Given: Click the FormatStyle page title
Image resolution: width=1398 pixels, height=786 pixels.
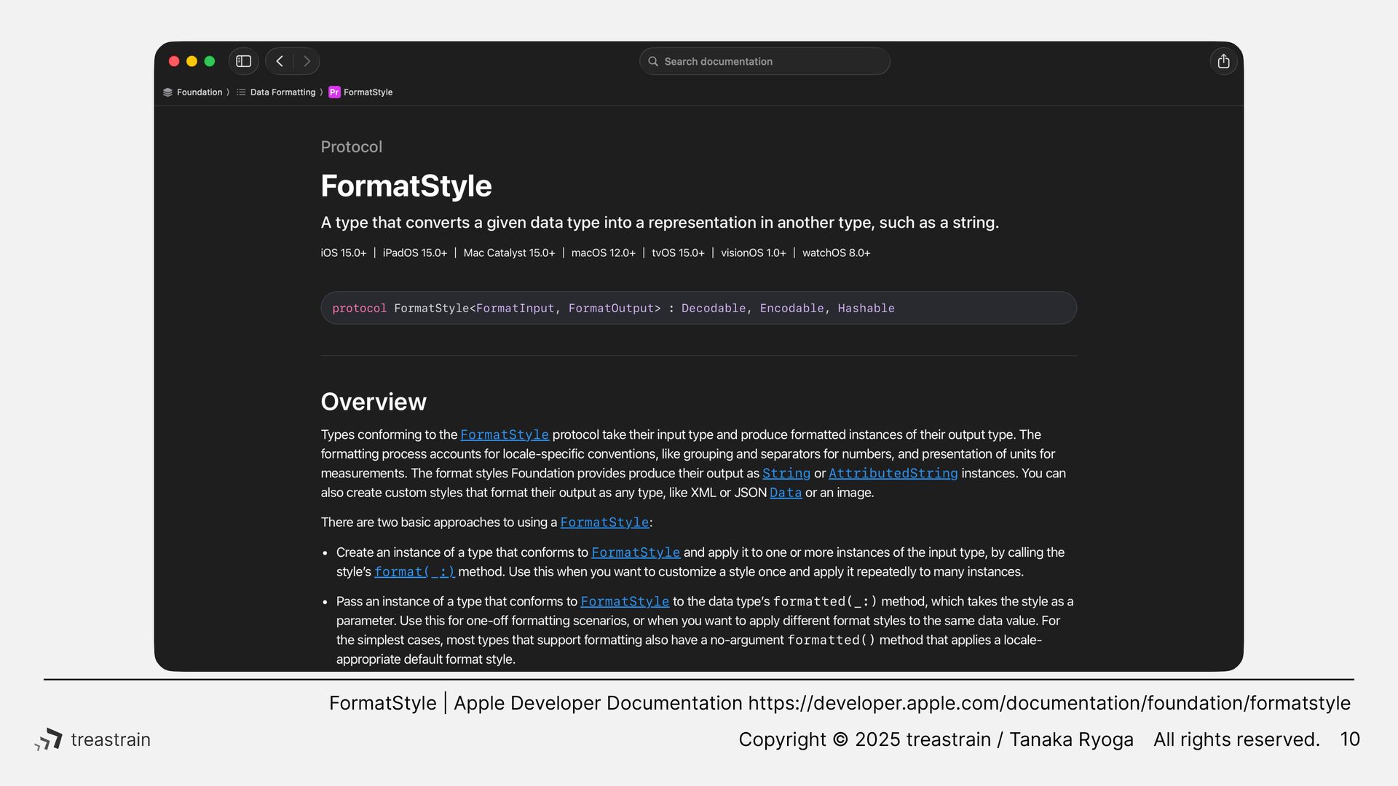Looking at the screenshot, I should (x=406, y=186).
